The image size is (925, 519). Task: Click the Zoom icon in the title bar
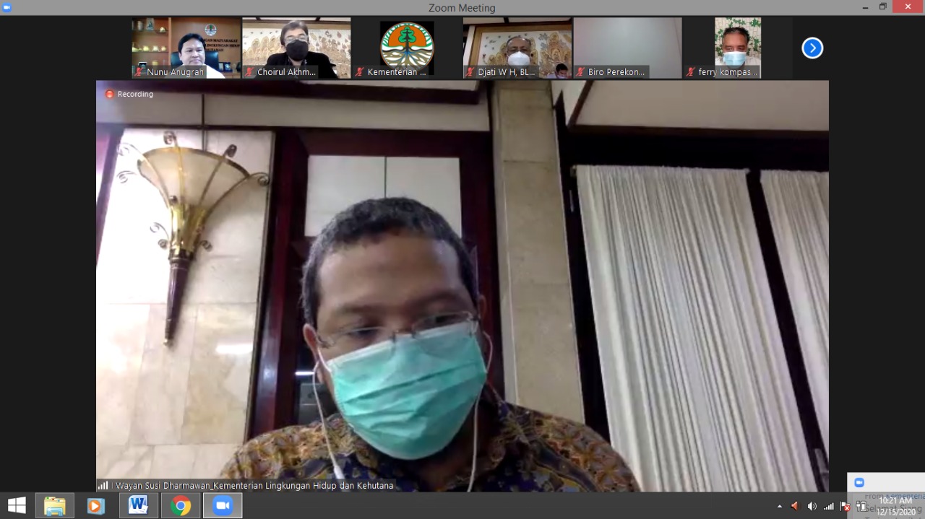point(7,7)
